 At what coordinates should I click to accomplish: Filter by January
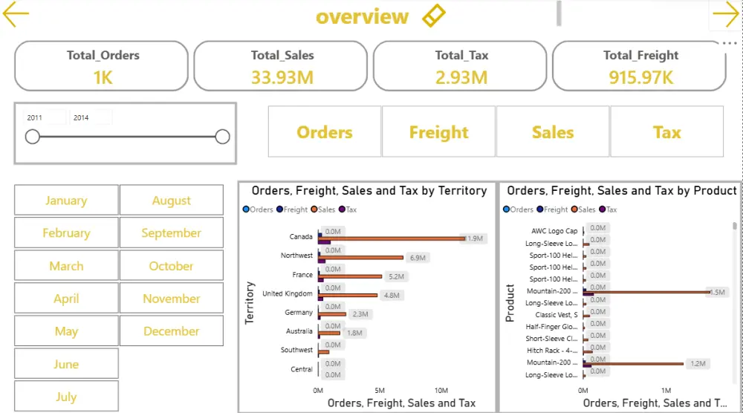(x=66, y=201)
